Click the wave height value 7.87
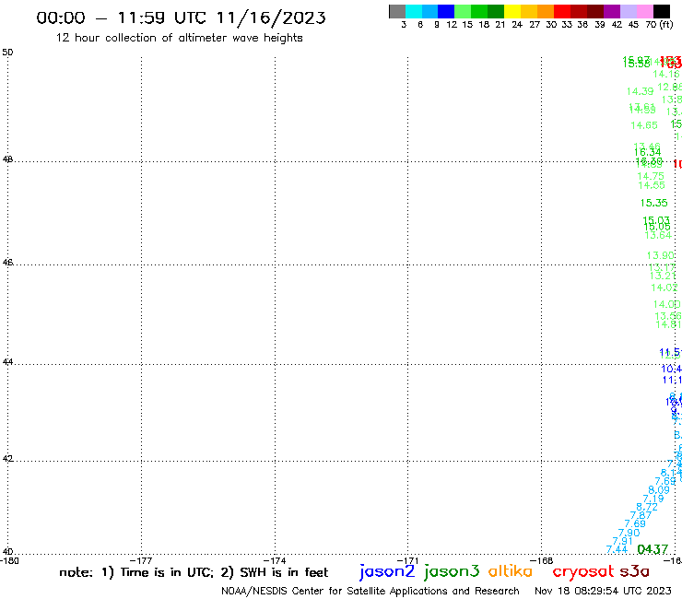Viewport: 682px width, 599px height. (x=641, y=515)
